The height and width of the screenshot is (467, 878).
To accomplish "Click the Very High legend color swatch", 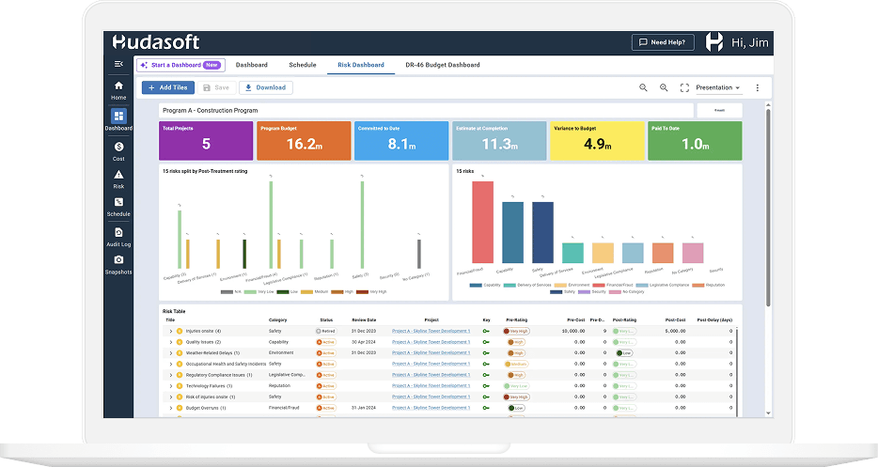I will point(364,292).
